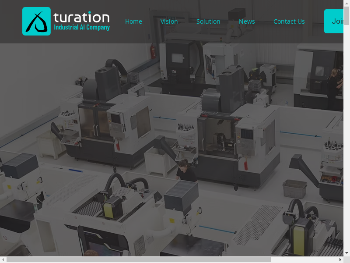Click the grey plastic bin on the factory floor
350x263 pixels.
294,188
